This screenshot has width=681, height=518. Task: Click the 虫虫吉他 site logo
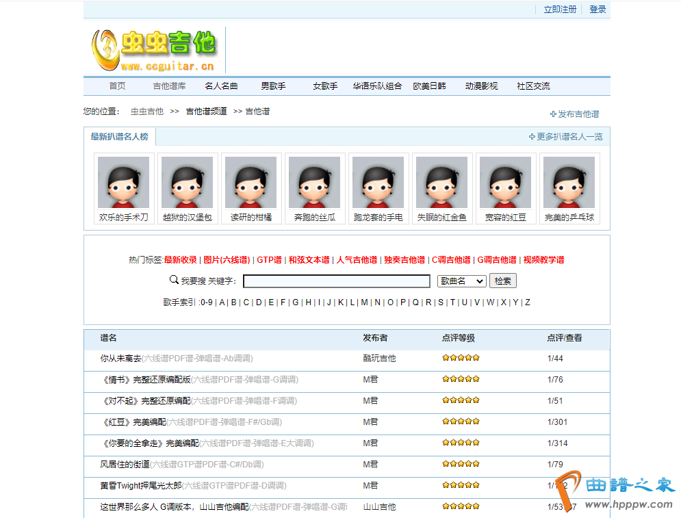154,49
